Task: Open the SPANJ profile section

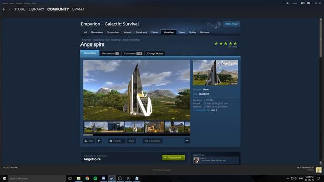Action: tap(78, 9)
